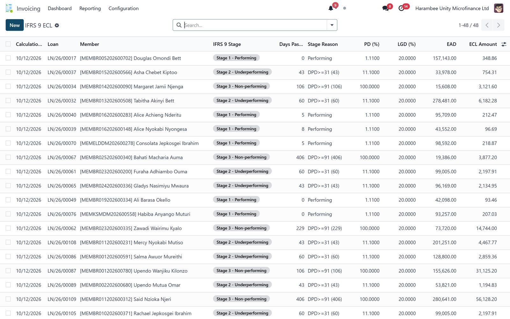Go to the previous page arrow
Screen dimensions: 510x319
tap(487, 25)
